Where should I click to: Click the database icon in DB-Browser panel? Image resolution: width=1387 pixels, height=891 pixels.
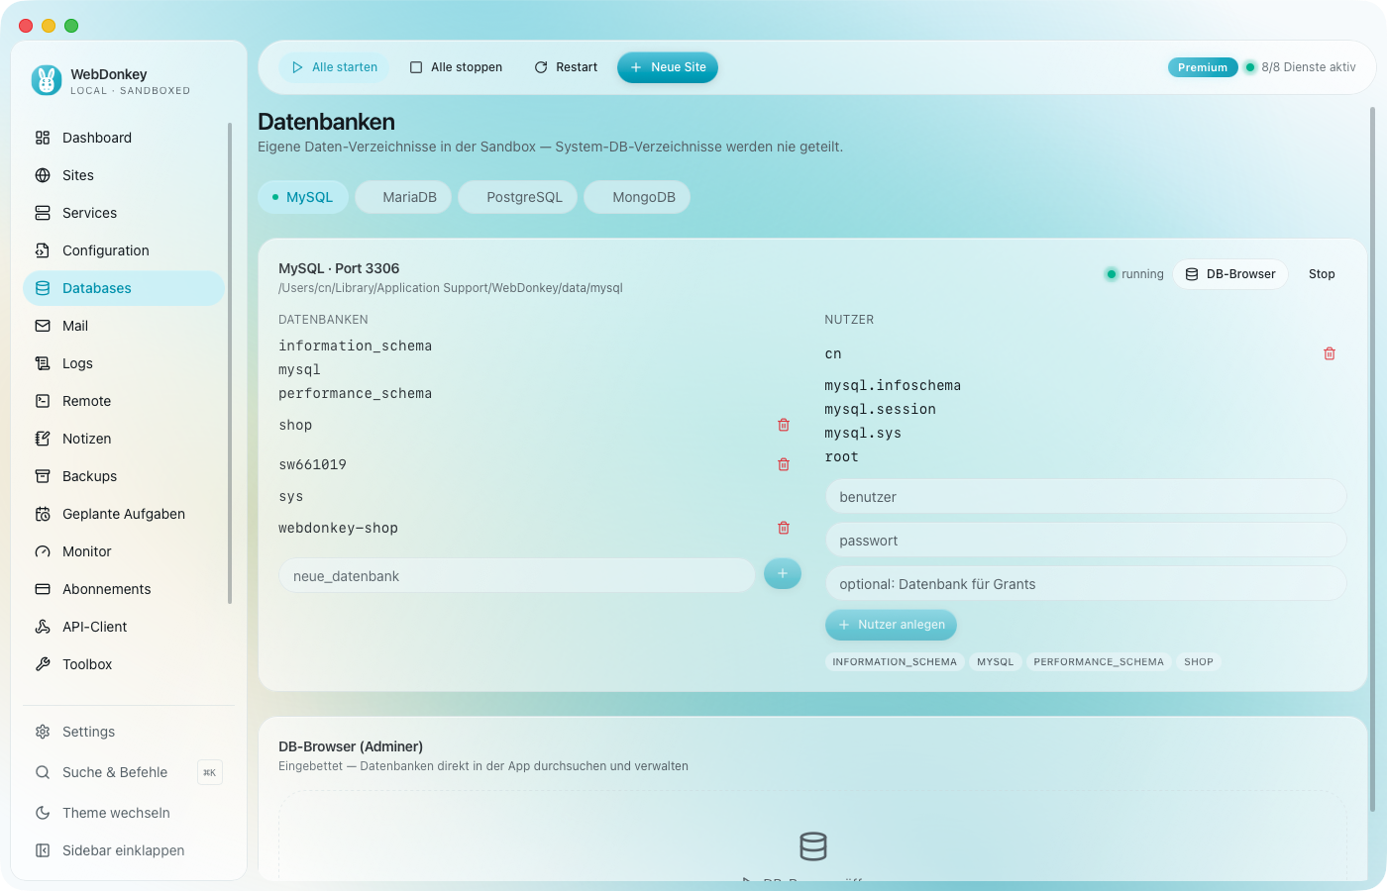click(x=813, y=846)
